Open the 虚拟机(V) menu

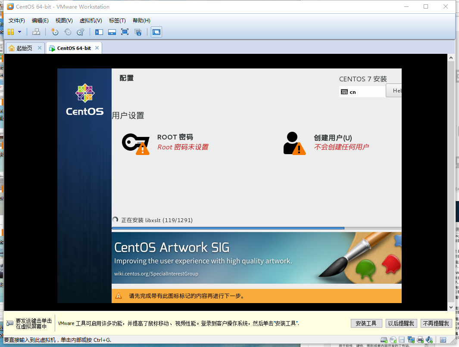coord(91,21)
